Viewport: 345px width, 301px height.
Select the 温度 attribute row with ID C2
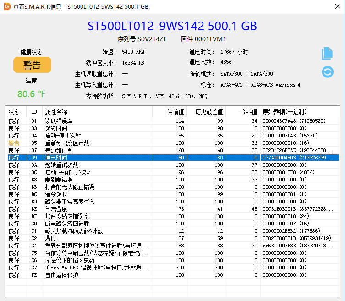pyautogui.click(x=173, y=238)
